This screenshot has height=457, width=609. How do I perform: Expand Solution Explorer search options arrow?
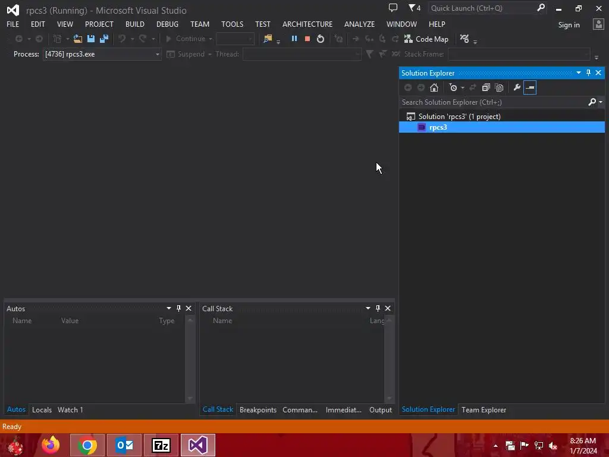click(601, 102)
